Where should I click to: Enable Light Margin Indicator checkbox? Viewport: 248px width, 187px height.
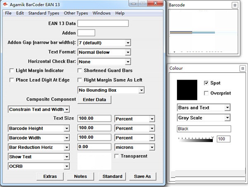tap(12, 71)
